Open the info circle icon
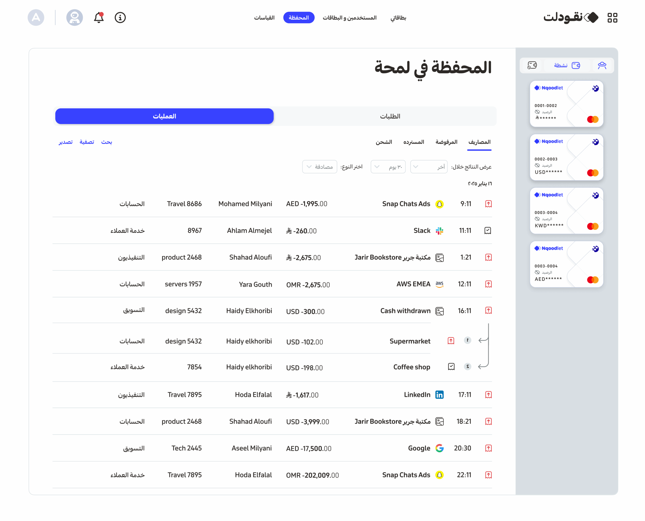This screenshot has width=645, height=521. [x=120, y=17]
